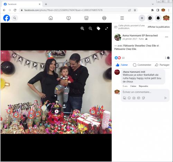The image size is (173, 162).
Task: Open the Watch video tab
Action: point(69,18)
